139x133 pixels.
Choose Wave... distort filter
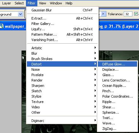117,123
